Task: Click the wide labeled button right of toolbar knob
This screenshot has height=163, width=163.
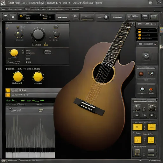Action: [117, 17]
